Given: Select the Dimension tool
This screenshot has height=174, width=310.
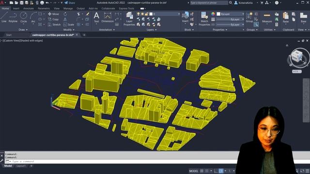Looking at the screenshot, I should [x=108, y=17].
